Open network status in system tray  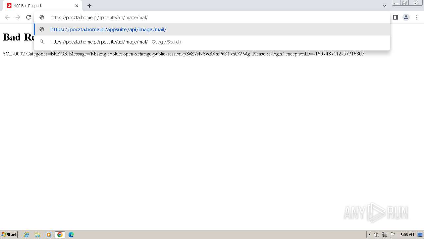point(385,235)
